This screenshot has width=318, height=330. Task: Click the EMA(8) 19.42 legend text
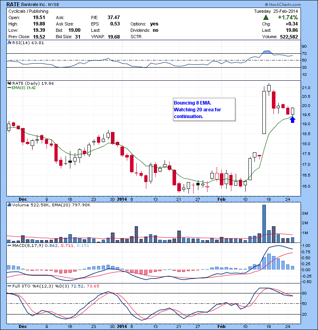23,88
